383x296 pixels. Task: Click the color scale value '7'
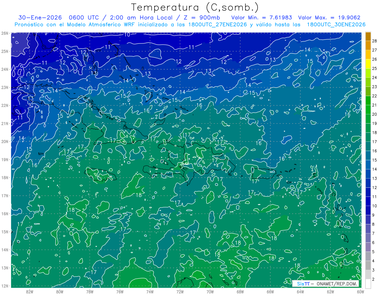(x=373, y=233)
